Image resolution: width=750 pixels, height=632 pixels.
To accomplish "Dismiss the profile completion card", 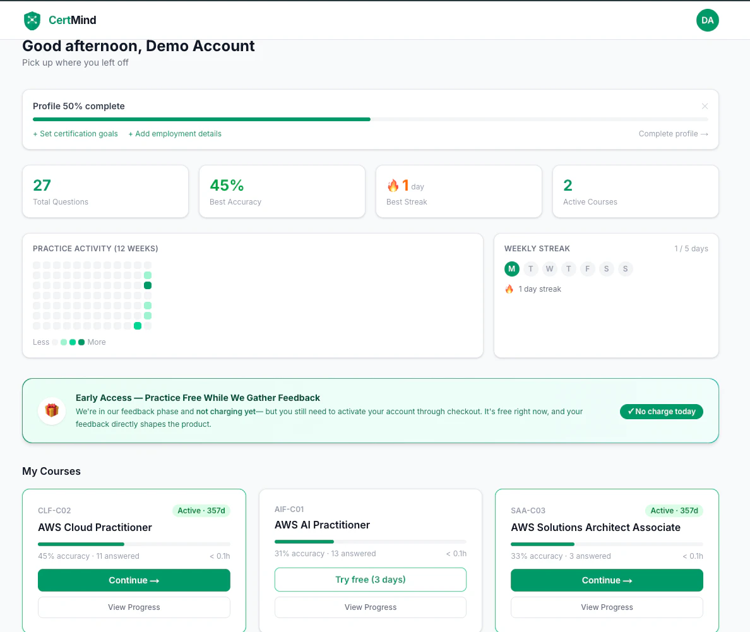I will click(705, 106).
